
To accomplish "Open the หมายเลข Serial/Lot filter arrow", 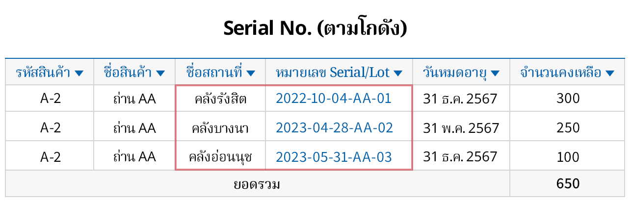I will coord(398,74).
